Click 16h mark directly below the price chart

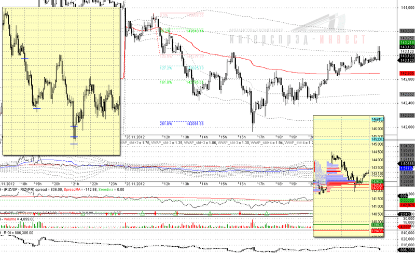[242, 137]
